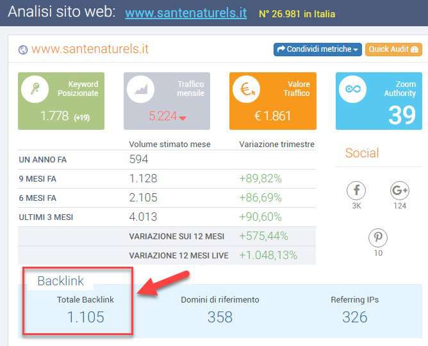Click the Domini di riferimento count 358

[x=220, y=317]
